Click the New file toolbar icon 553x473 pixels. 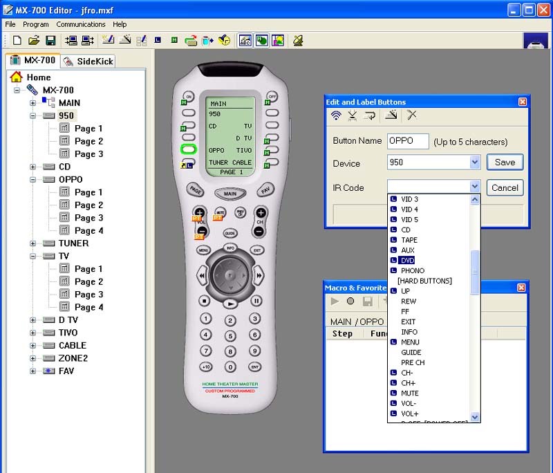click(x=17, y=41)
